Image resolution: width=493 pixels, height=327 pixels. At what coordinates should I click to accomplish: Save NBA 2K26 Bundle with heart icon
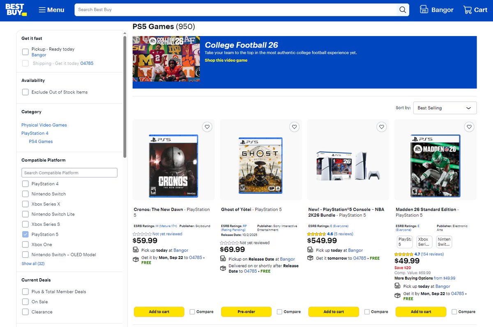[x=382, y=127]
